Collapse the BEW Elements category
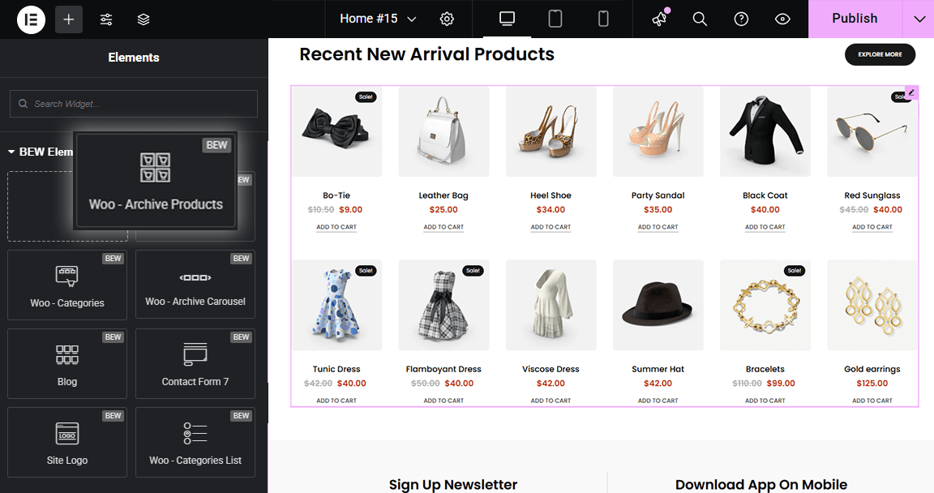 pyautogui.click(x=12, y=152)
